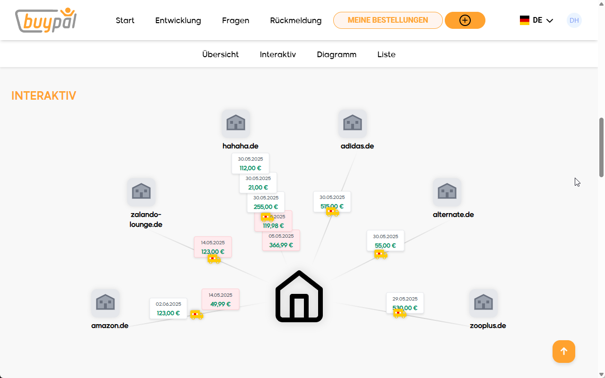Click the INTERAKTIV heading
The image size is (605, 378).
click(x=43, y=96)
